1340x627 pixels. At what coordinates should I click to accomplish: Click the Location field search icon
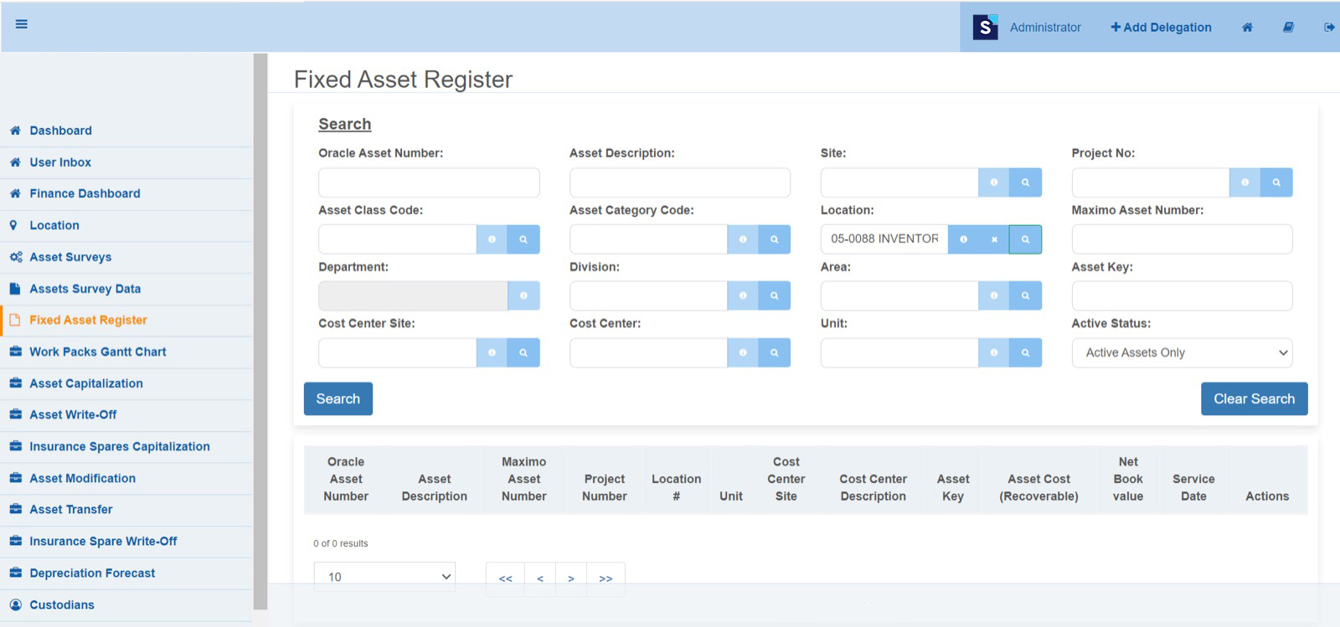(x=1025, y=239)
